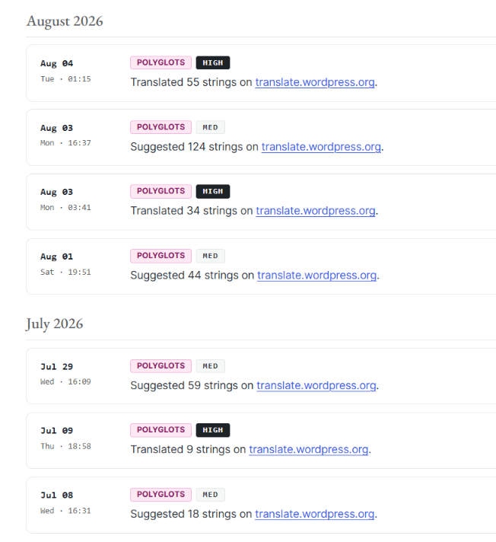Select the POLYGLOTS tag on Jul 29 entry
The image size is (496, 542).
161,366
